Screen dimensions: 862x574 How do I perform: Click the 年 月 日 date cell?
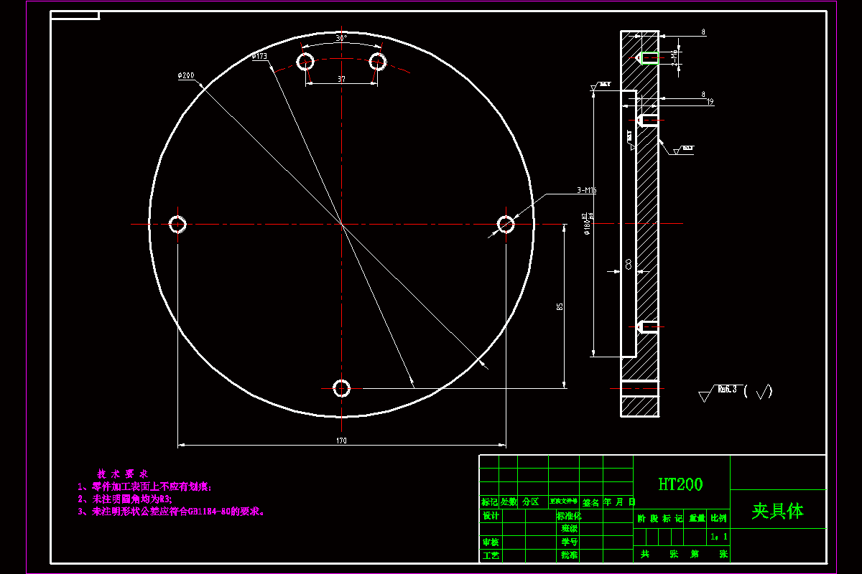point(618,502)
